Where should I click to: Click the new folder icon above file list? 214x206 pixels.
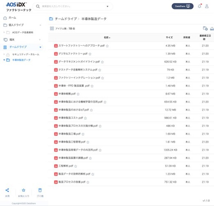tap(205, 29)
